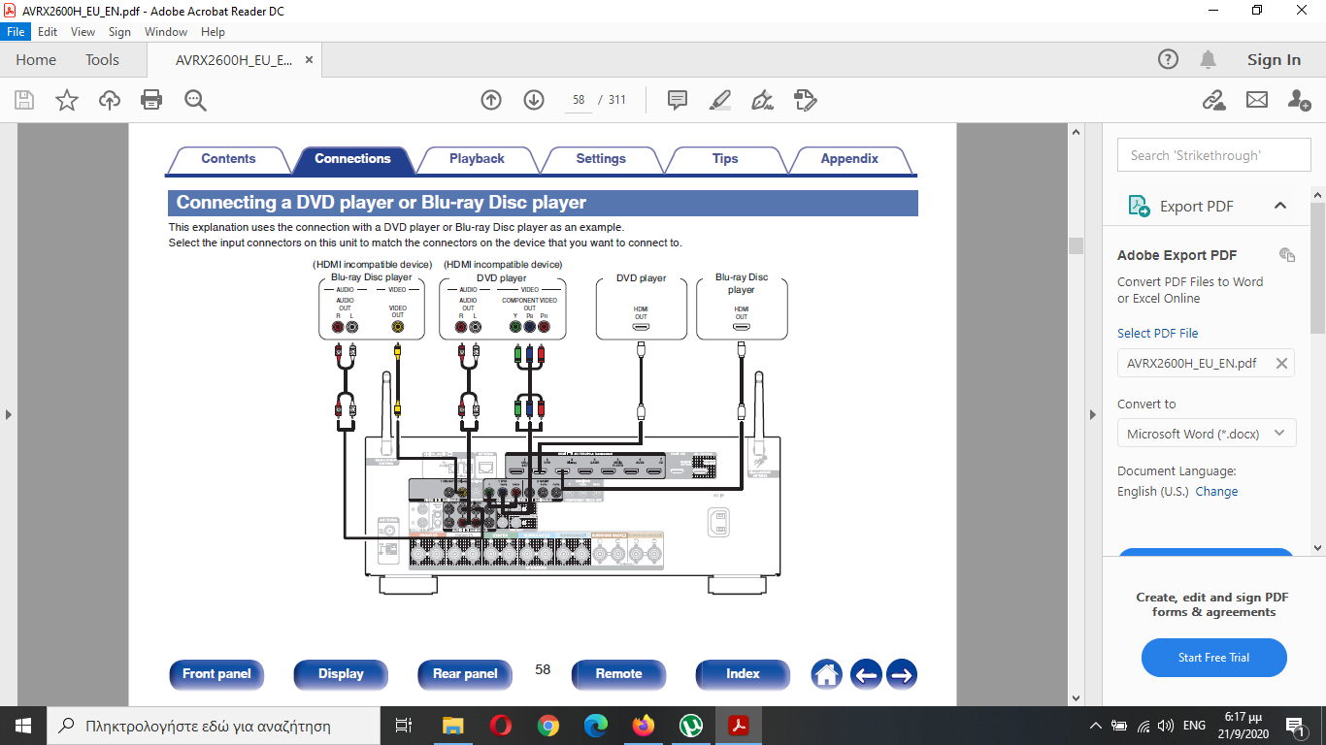1326x745 pixels.
Task: Click the Change language link
Action: (1216, 492)
